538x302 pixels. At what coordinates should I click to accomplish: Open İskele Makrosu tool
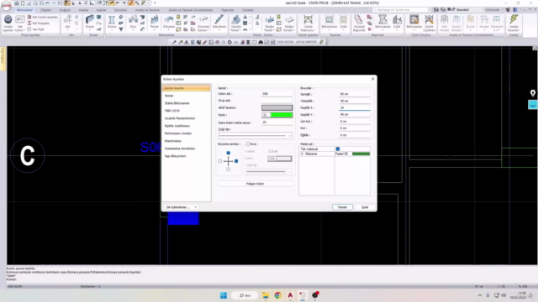coord(308,23)
